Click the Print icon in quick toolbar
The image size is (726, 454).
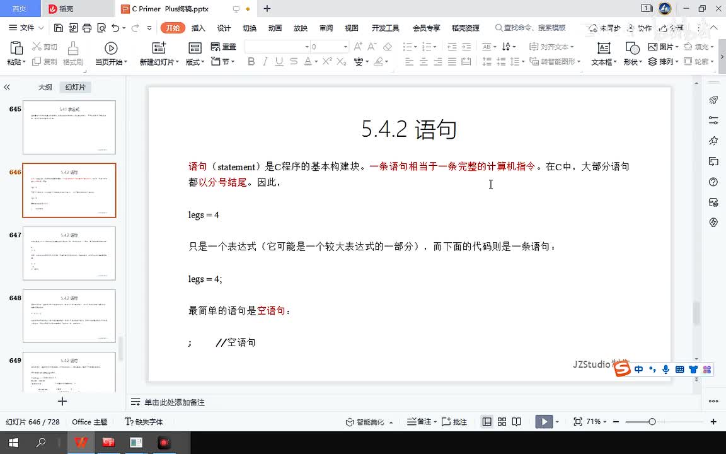[x=87, y=28]
